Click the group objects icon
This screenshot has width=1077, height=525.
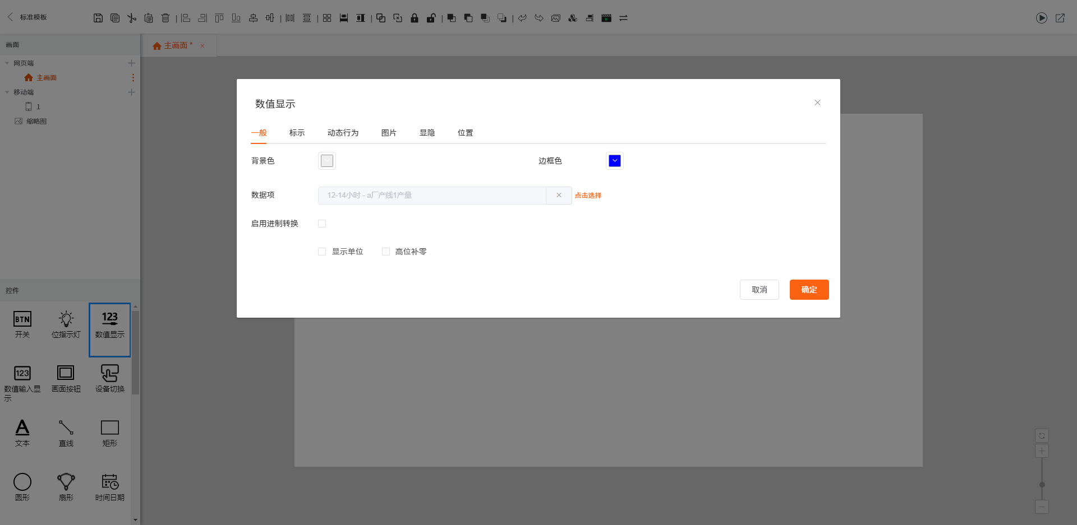coord(381,18)
